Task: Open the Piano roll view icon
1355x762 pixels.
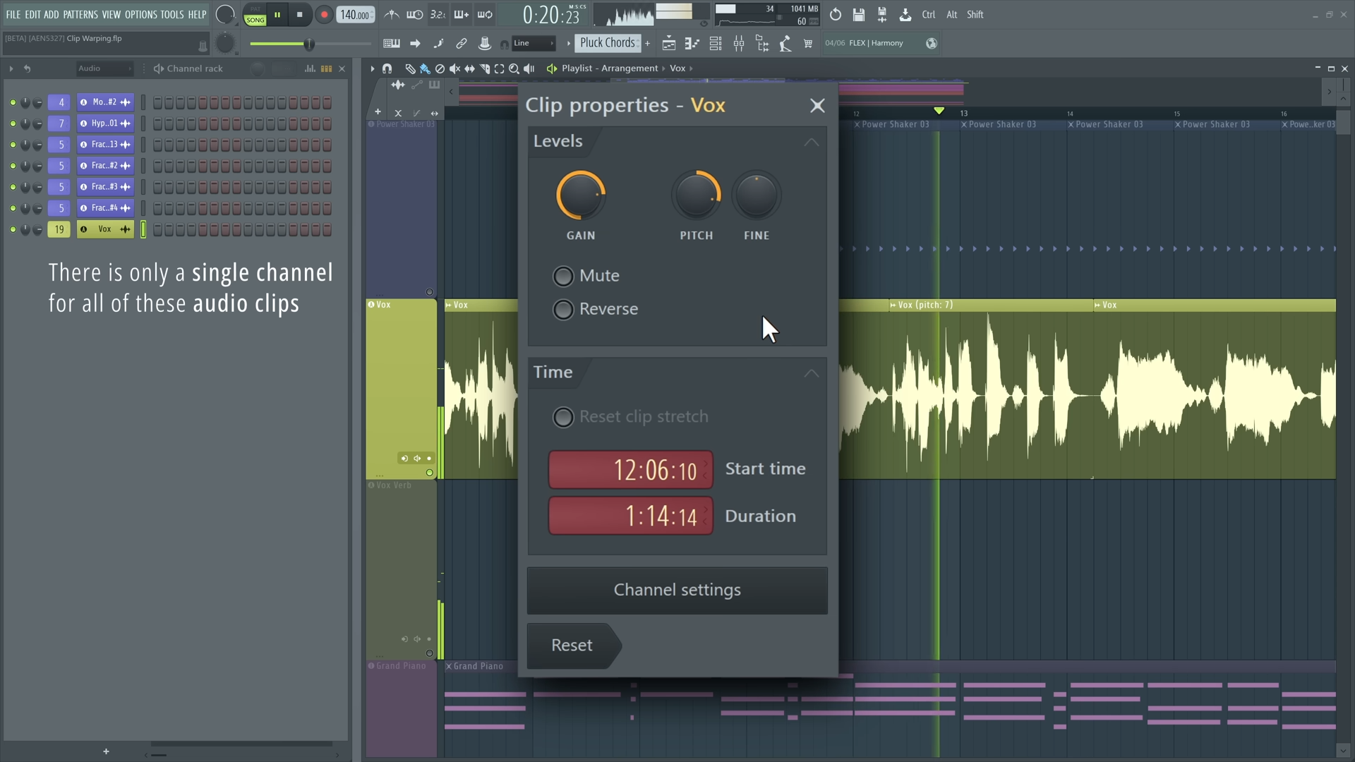Action: point(692,44)
